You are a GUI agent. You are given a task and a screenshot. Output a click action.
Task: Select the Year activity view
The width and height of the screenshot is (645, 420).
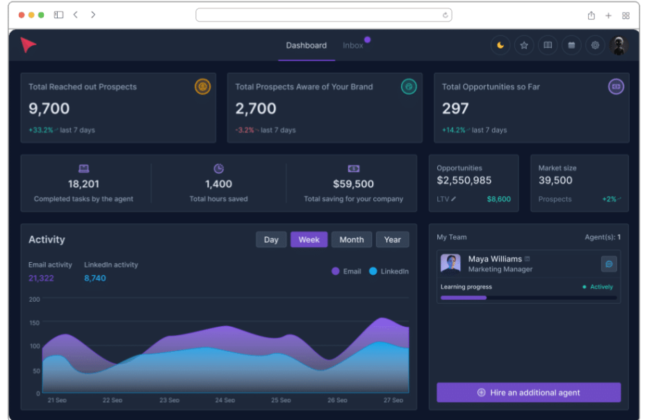coord(392,239)
